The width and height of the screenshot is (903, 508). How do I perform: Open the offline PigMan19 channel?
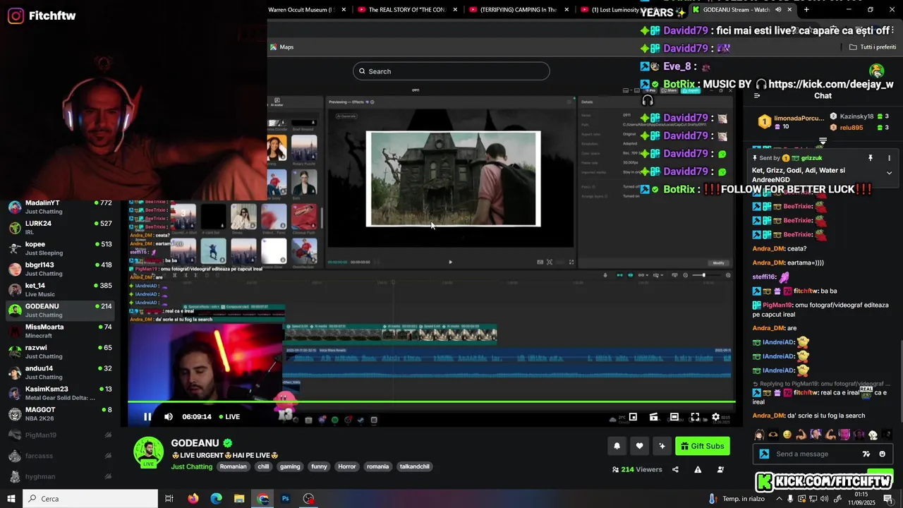click(60, 435)
